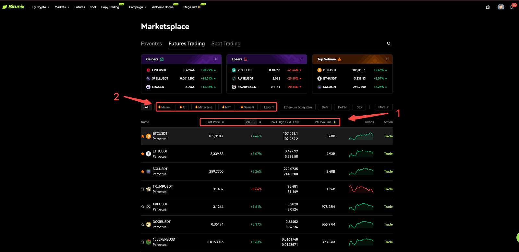Filter by AI category
This screenshot has width=519, height=252.
(182, 107)
